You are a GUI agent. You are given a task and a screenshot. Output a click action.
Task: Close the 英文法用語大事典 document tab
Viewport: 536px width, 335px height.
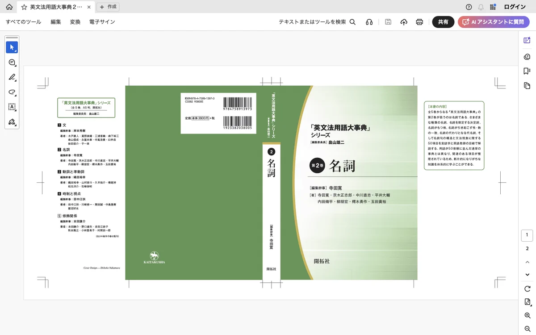89,7
